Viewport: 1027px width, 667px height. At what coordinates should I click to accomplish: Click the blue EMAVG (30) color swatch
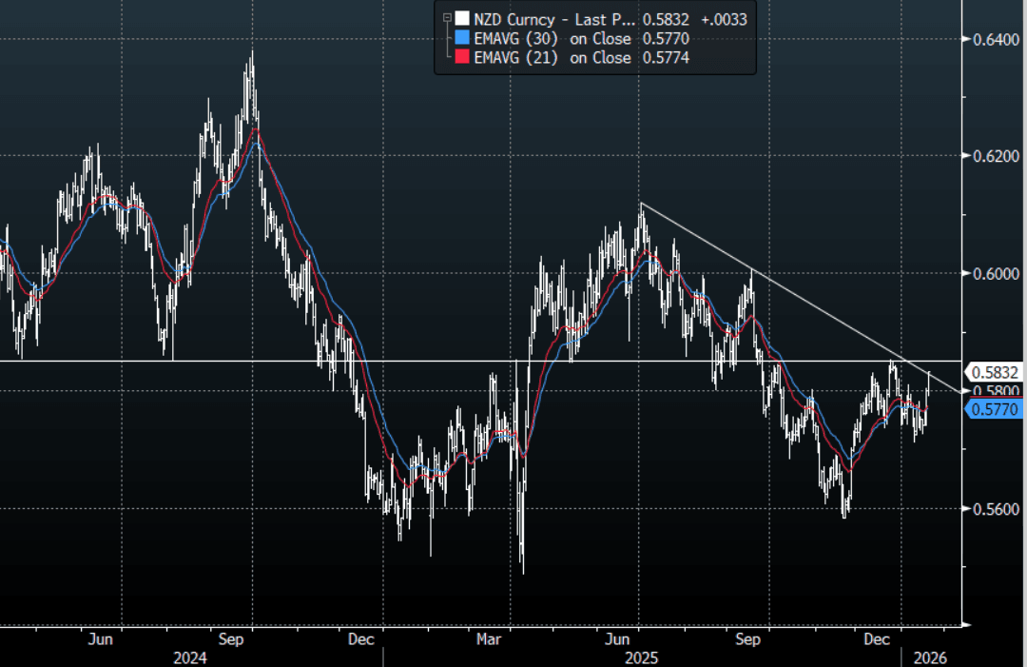[462, 38]
